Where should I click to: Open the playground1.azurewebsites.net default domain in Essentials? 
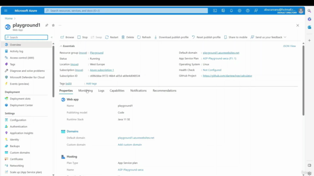click(221, 53)
